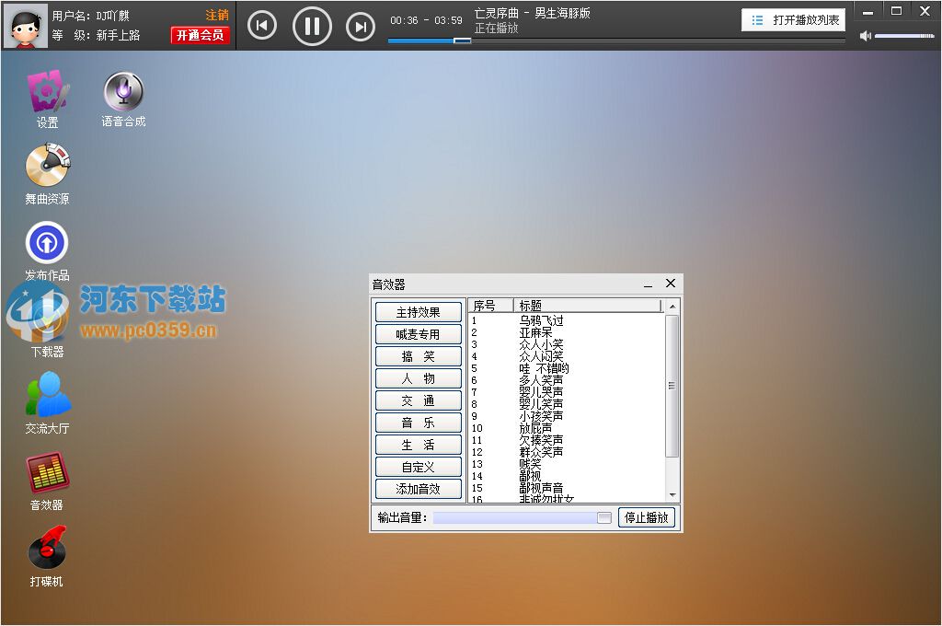Click the 停止播放 stop playback button
Image resolution: width=942 pixels, height=626 pixels.
click(647, 517)
